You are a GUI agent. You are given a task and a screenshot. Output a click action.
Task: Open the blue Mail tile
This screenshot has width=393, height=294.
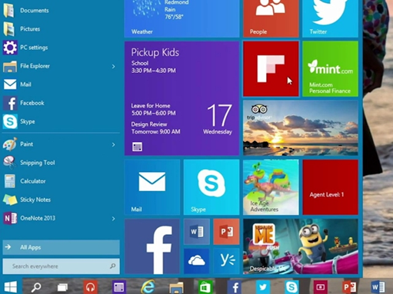[x=152, y=187]
